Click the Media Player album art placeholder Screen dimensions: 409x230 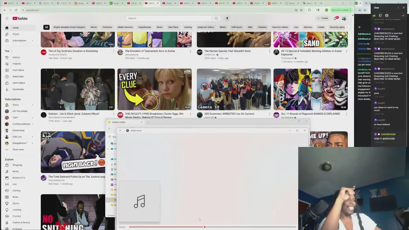pyautogui.click(x=139, y=201)
